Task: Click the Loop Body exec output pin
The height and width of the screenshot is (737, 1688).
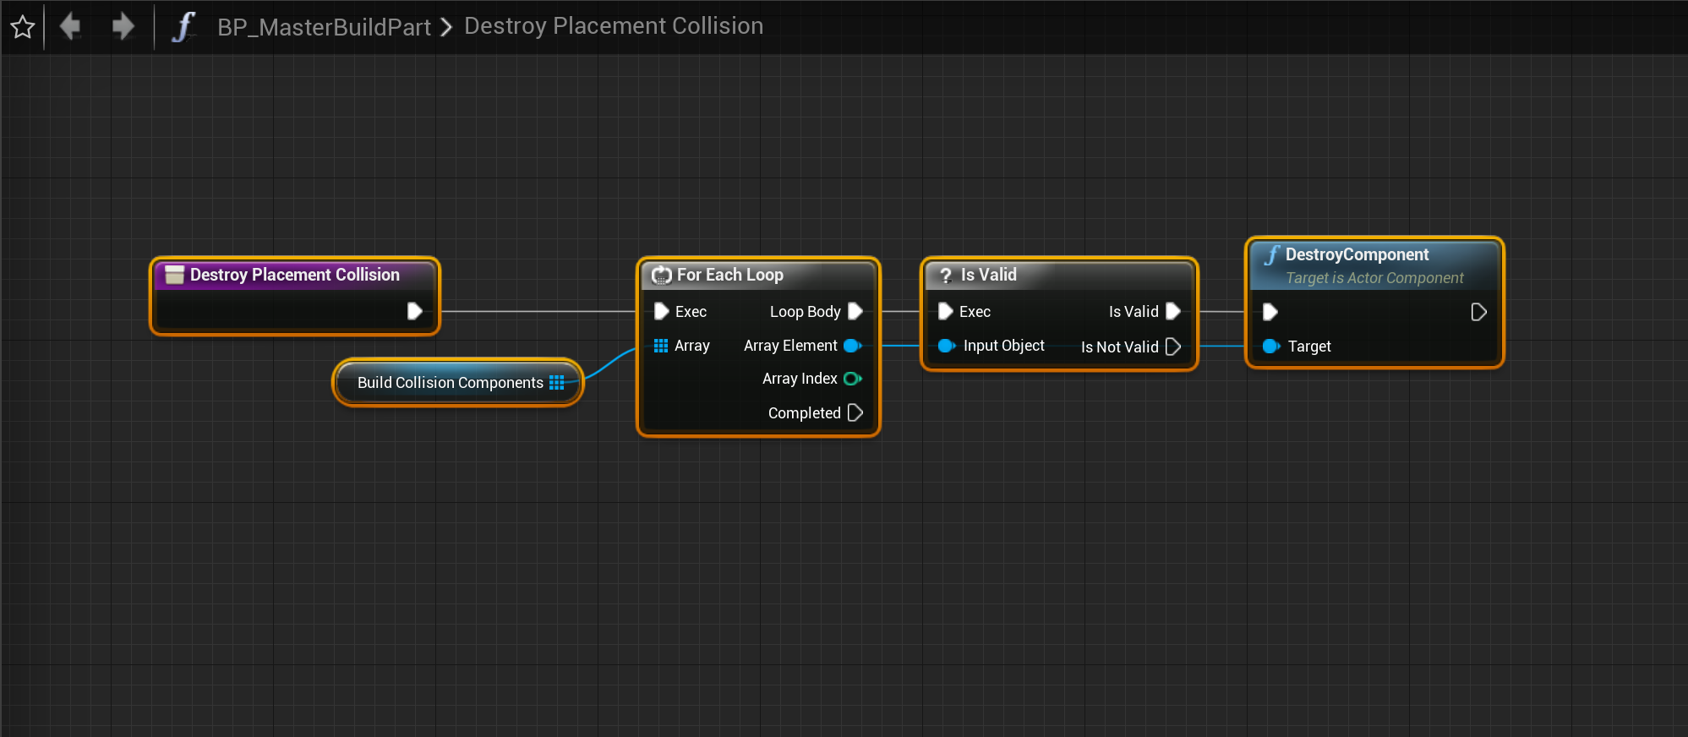Action: tap(855, 311)
